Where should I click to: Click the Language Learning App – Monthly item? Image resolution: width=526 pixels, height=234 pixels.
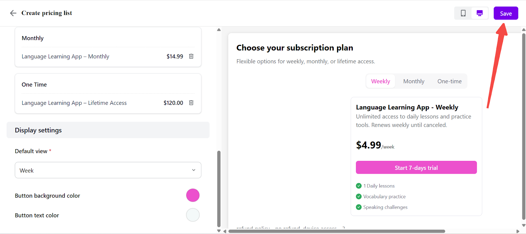coord(65,57)
